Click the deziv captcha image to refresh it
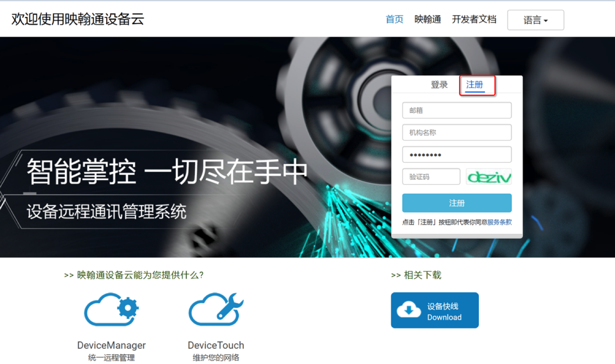The height and width of the screenshot is (364, 615). coord(488,176)
